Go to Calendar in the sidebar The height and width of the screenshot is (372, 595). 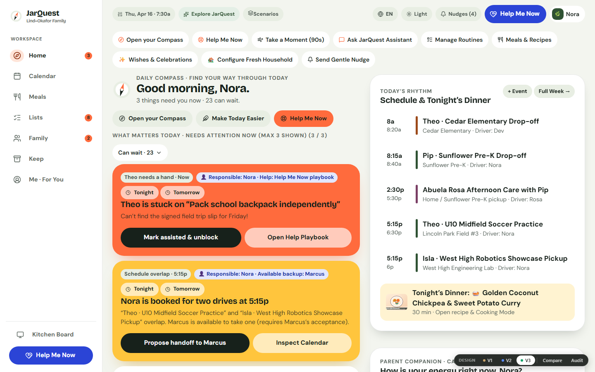(51, 76)
